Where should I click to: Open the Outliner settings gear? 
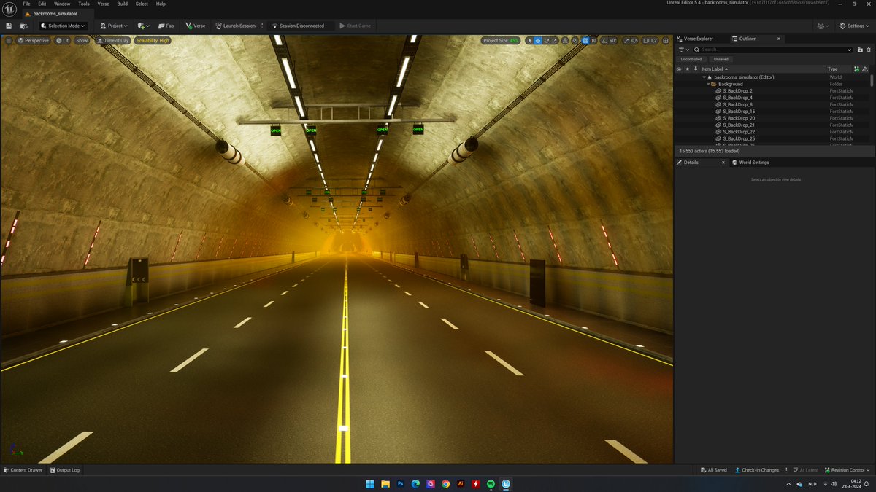[868, 50]
